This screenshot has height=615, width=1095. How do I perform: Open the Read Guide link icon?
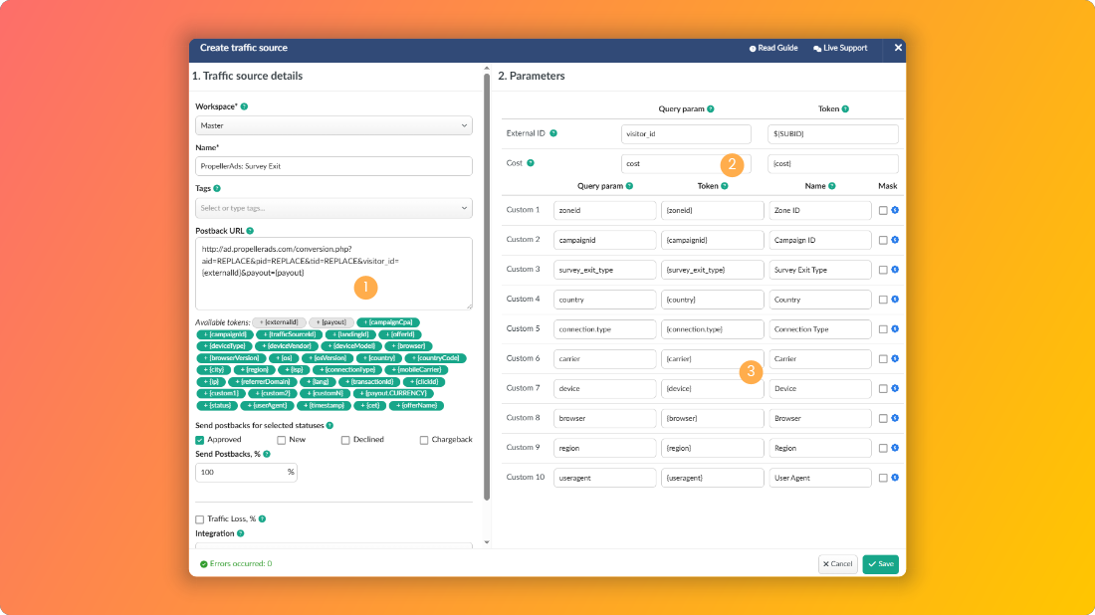[x=753, y=49]
